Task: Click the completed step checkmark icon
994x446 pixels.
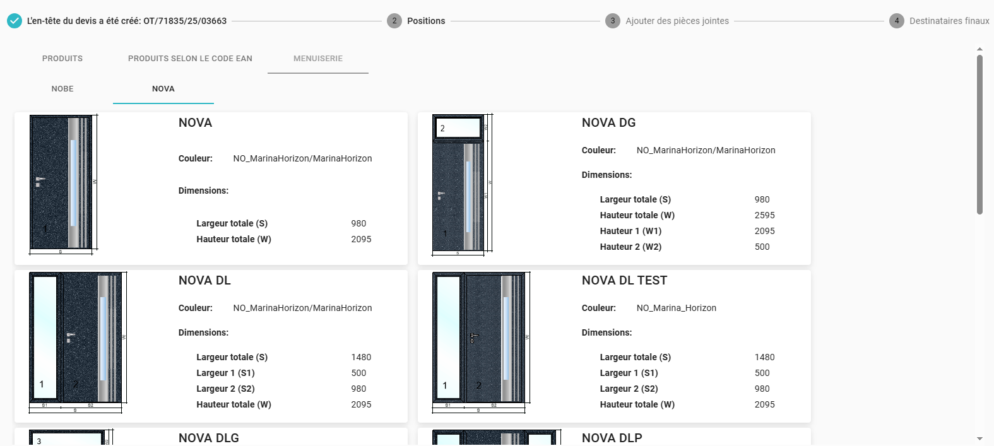Action: coord(15,21)
